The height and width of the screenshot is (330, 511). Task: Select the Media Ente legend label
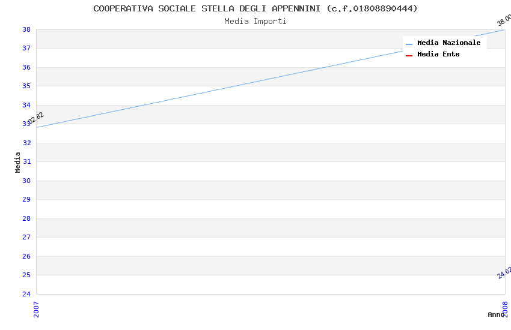point(438,54)
